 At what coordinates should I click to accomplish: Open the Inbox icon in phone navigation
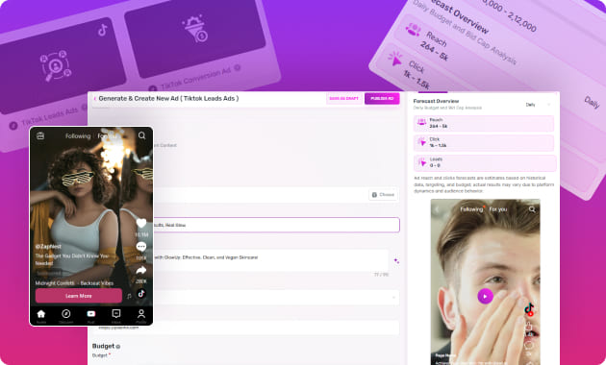(x=116, y=314)
